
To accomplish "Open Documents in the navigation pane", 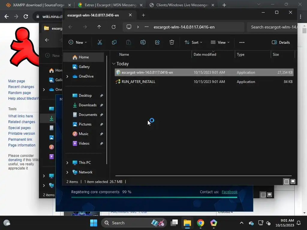I will [88, 115].
